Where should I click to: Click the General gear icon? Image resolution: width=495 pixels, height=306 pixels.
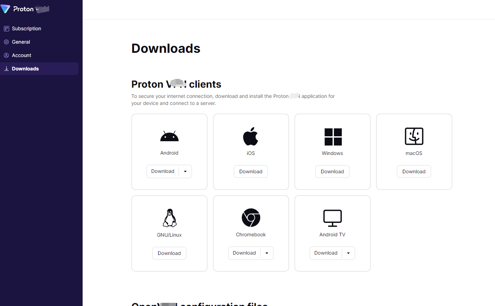(6, 42)
